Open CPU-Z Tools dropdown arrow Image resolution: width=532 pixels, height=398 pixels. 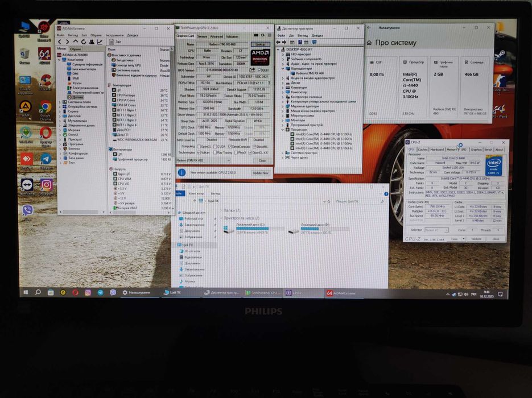tap(464, 239)
